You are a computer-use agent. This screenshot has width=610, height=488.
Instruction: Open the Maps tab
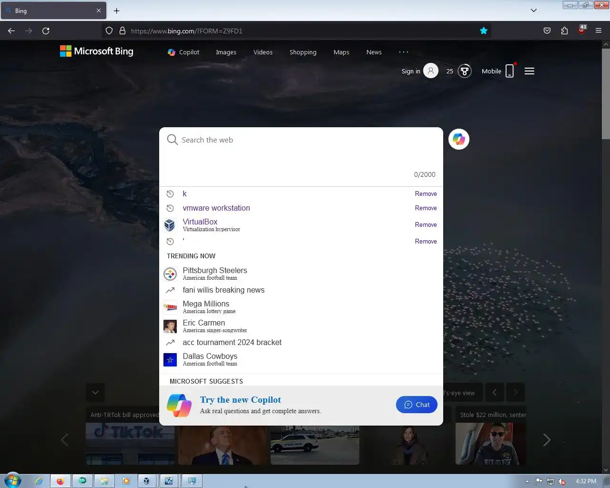pyautogui.click(x=341, y=52)
